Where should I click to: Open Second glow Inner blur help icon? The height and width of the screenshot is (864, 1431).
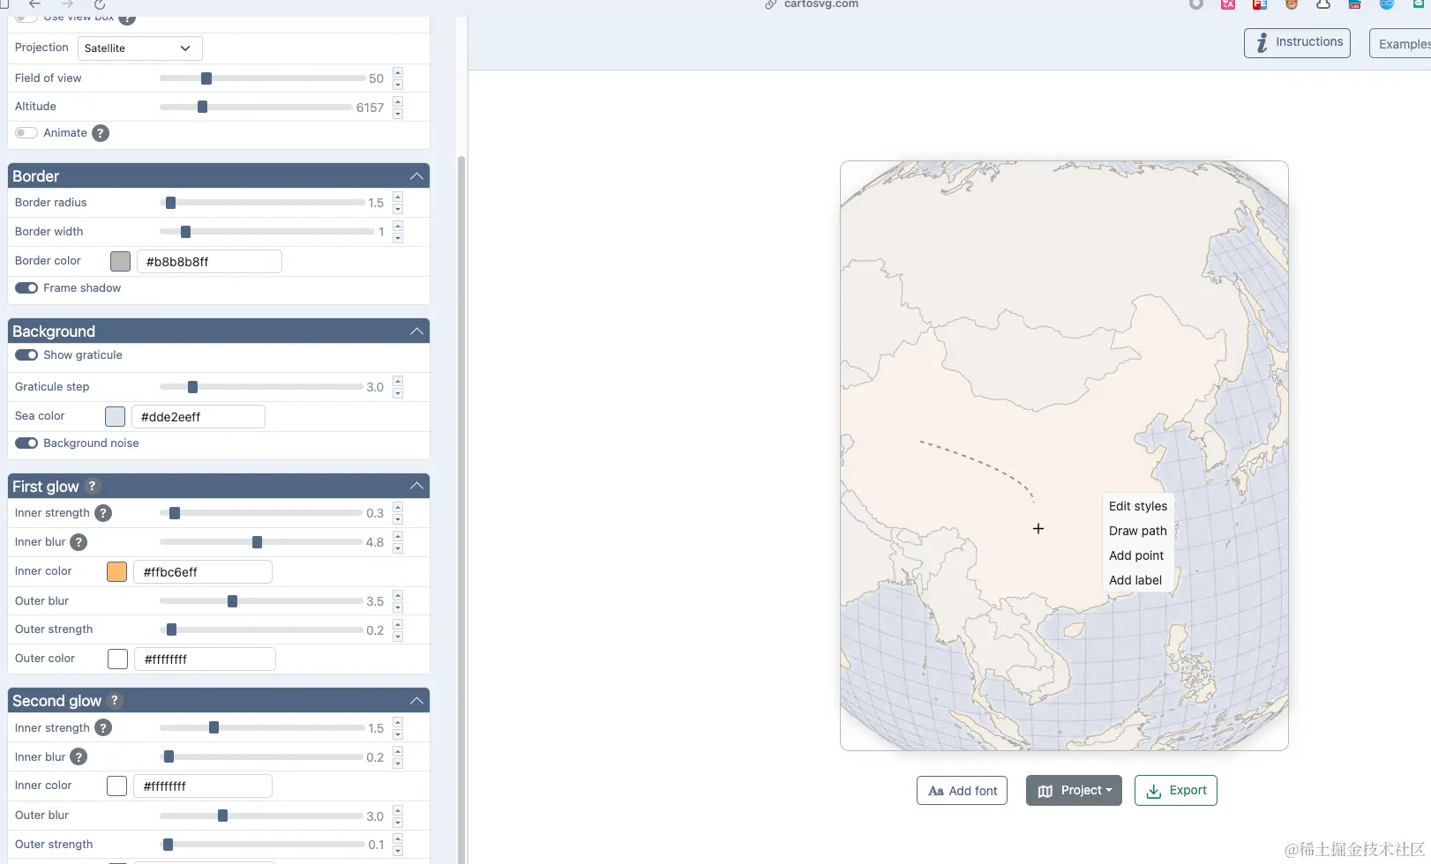(x=79, y=757)
